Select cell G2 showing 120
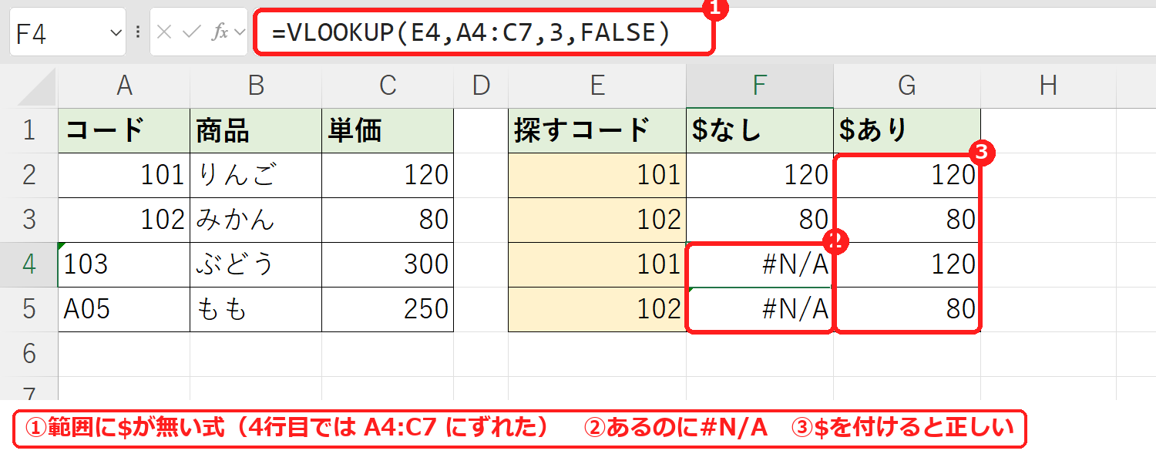1156x454 pixels. (907, 175)
